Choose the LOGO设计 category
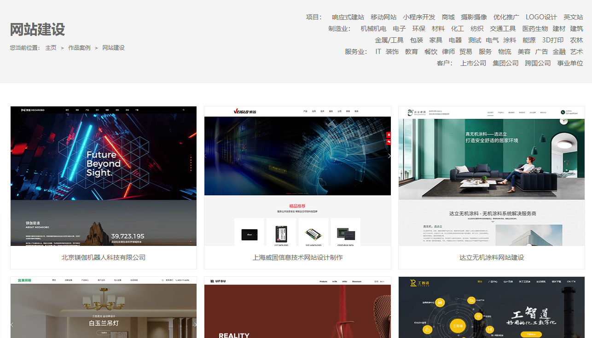 click(541, 17)
